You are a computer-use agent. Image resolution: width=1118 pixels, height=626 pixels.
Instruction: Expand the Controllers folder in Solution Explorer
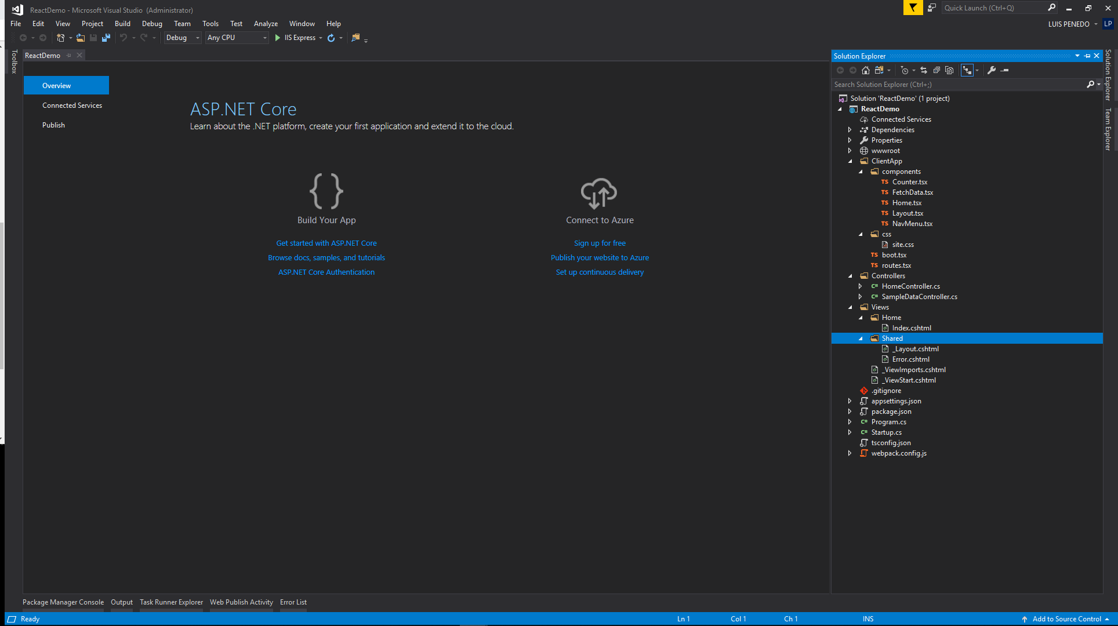852,275
